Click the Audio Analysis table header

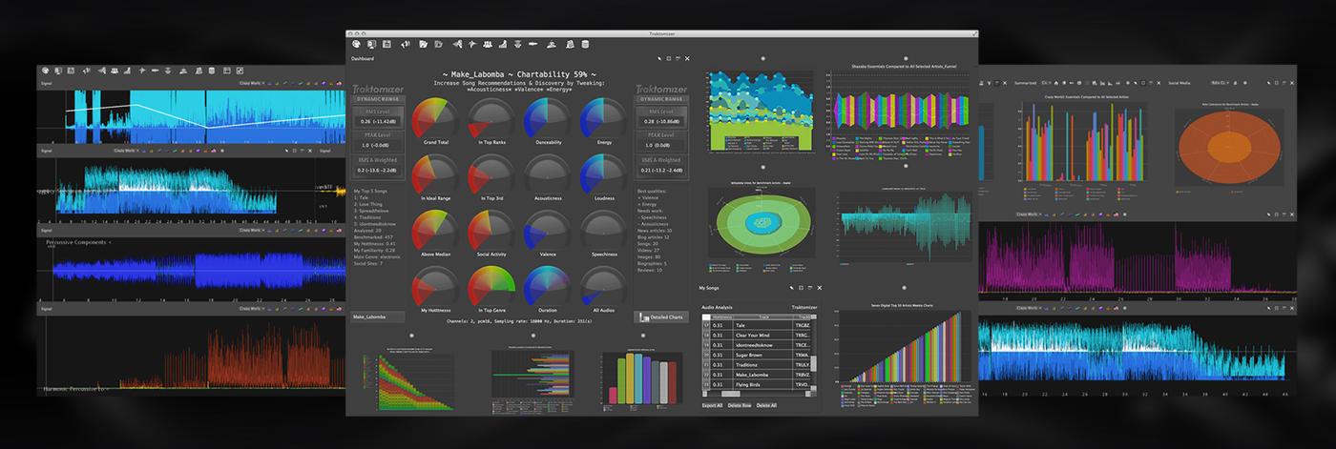(717, 307)
